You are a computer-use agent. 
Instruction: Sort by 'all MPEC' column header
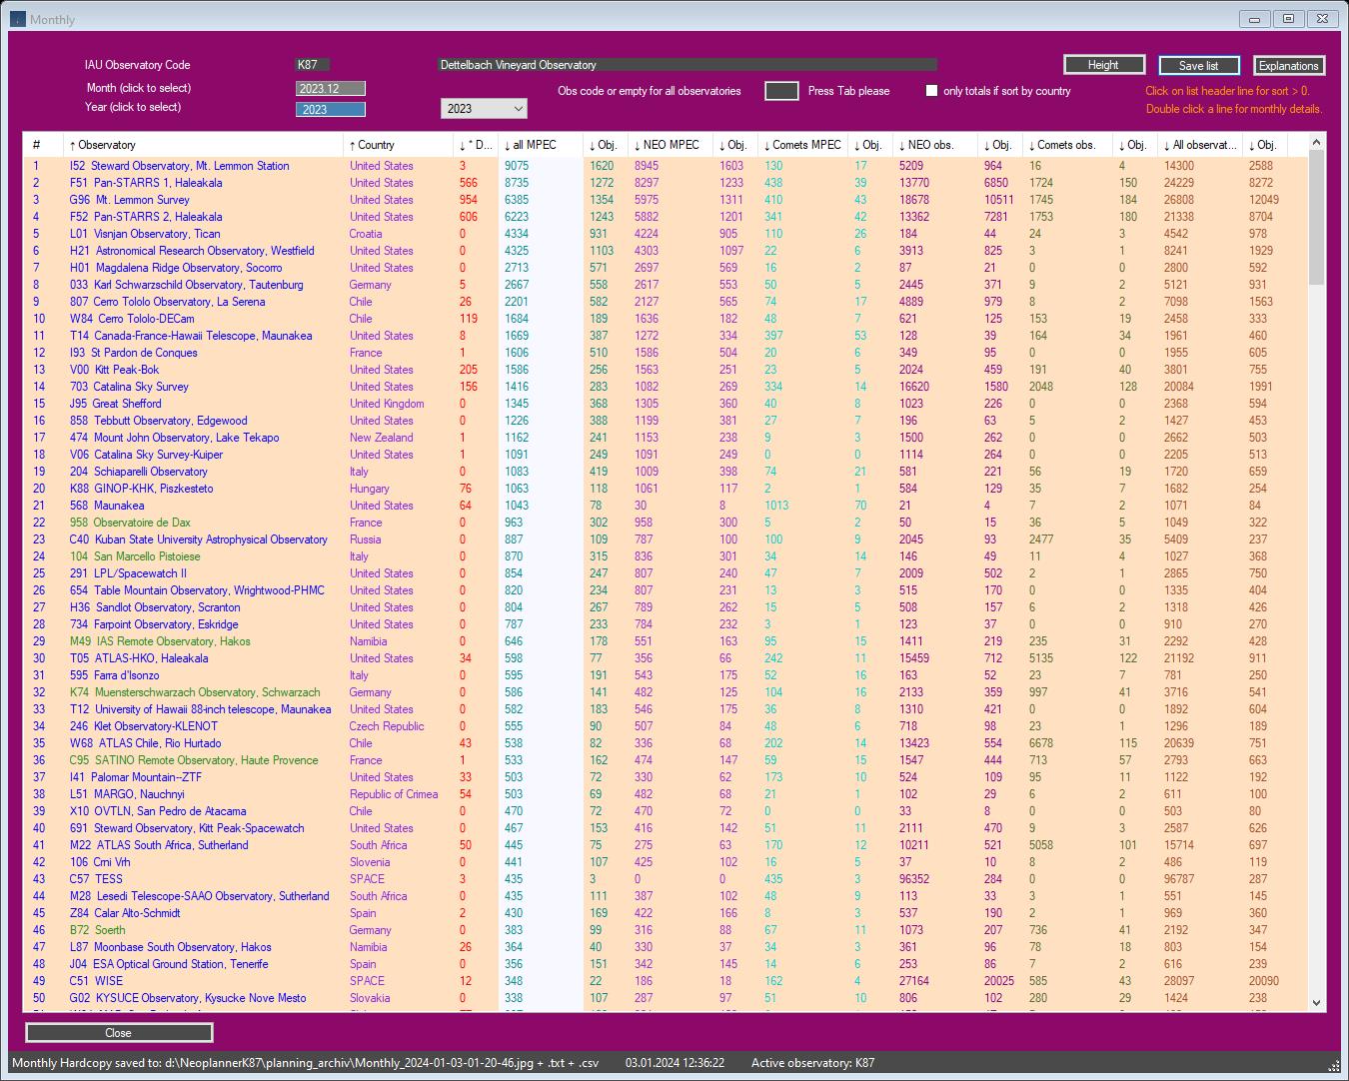[x=541, y=145]
